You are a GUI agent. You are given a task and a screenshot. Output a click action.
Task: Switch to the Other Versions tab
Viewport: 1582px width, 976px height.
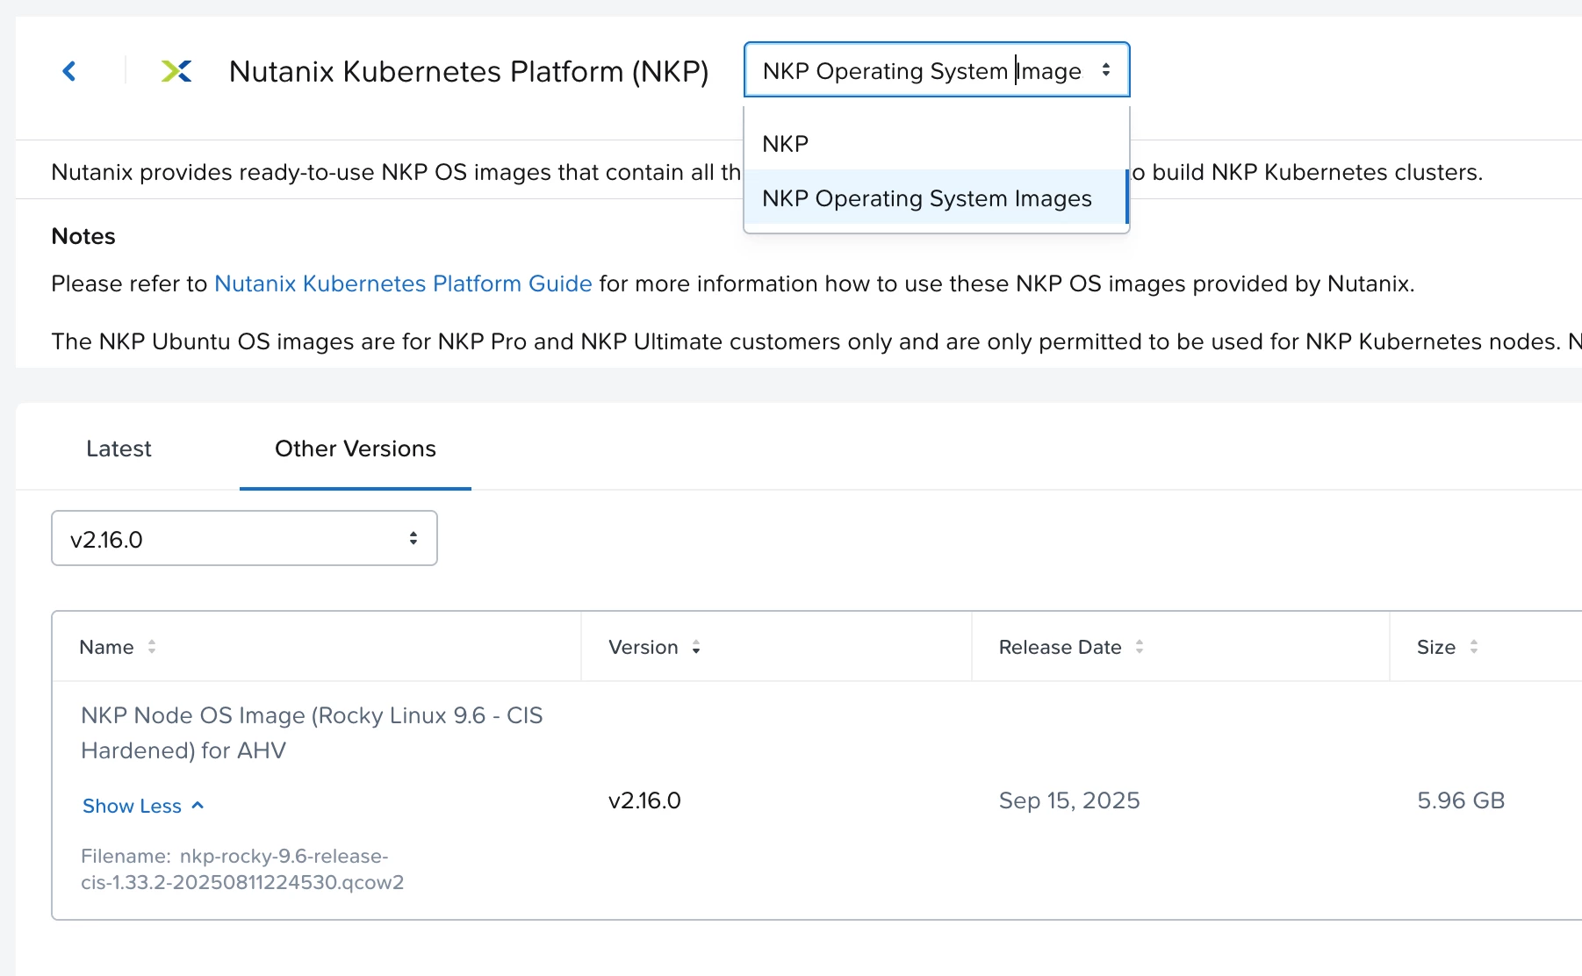[x=356, y=449]
